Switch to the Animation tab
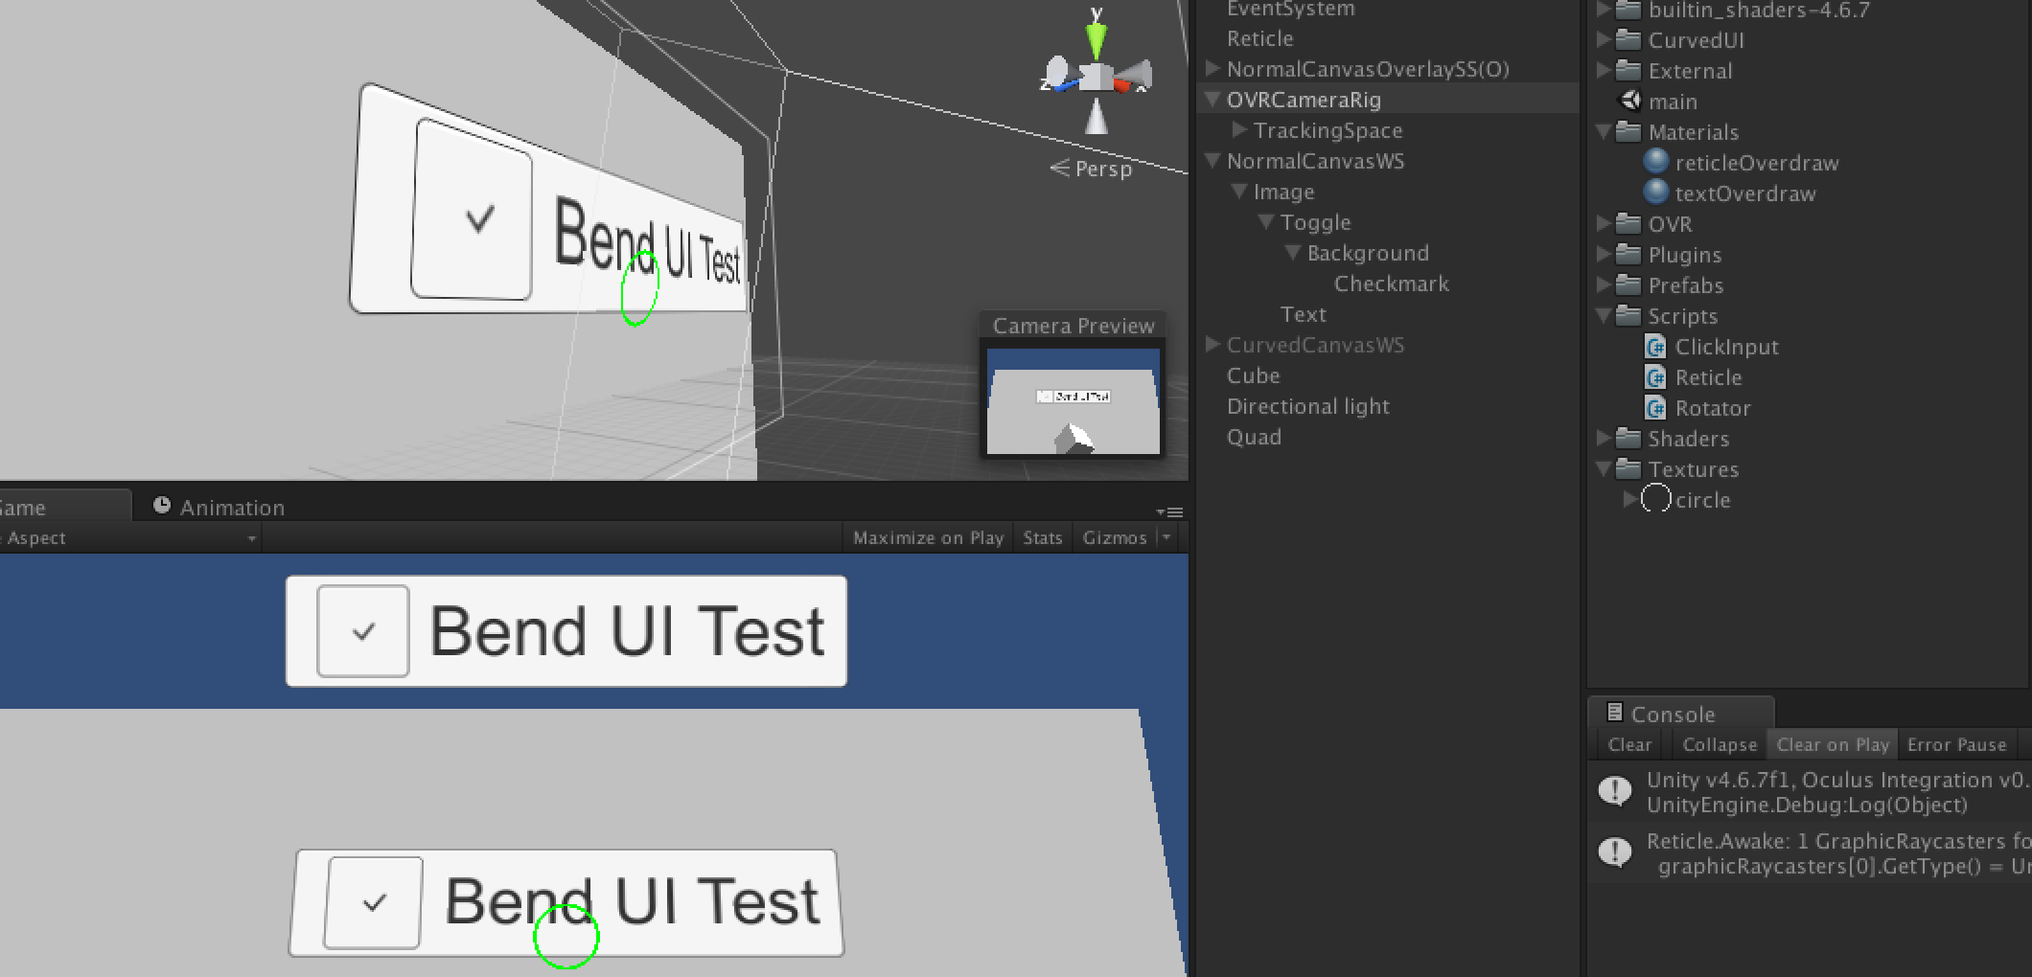Image resolution: width=2032 pixels, height=977 pixels. click(219, 507)
